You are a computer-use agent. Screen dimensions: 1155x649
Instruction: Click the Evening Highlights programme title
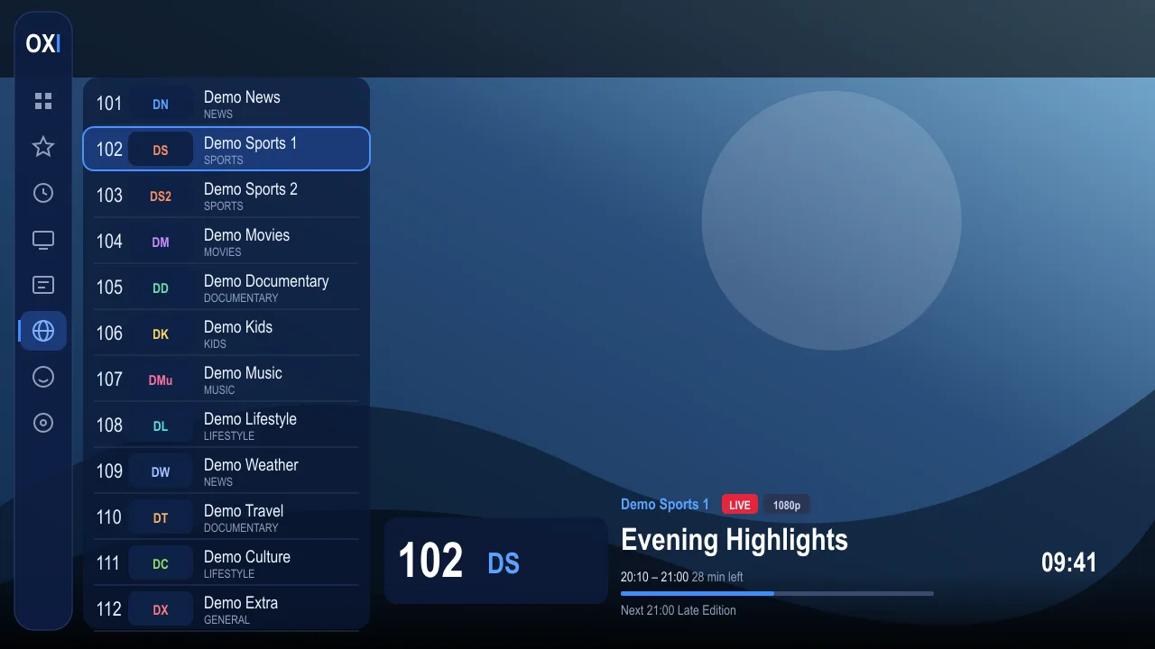(x=735, y=541)
